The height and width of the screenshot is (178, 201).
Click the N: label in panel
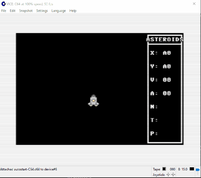(154, 106)
